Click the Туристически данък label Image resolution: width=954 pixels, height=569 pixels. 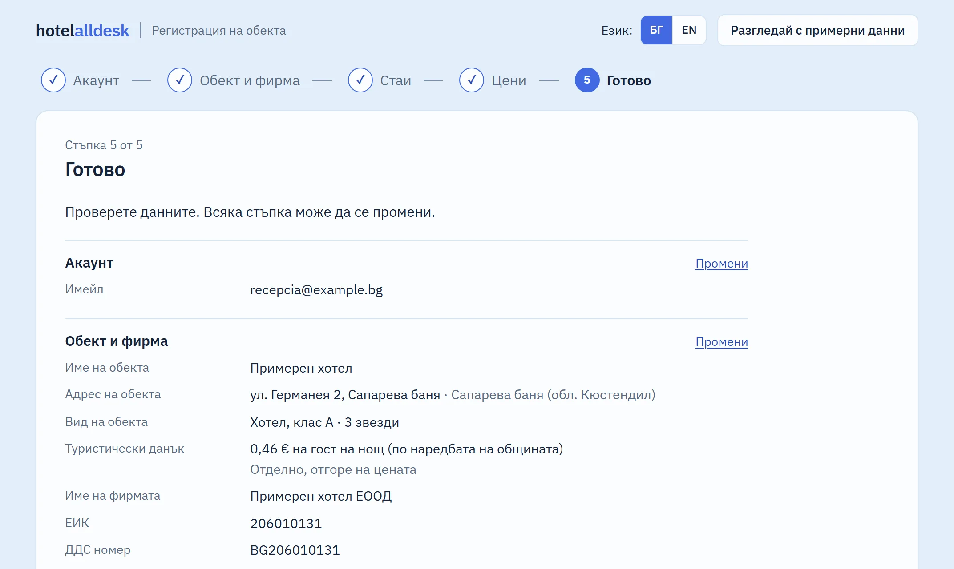pyautogui.click(x=125, y=449)
